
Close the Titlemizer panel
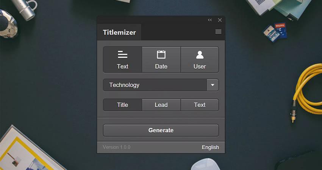(220, 20)
